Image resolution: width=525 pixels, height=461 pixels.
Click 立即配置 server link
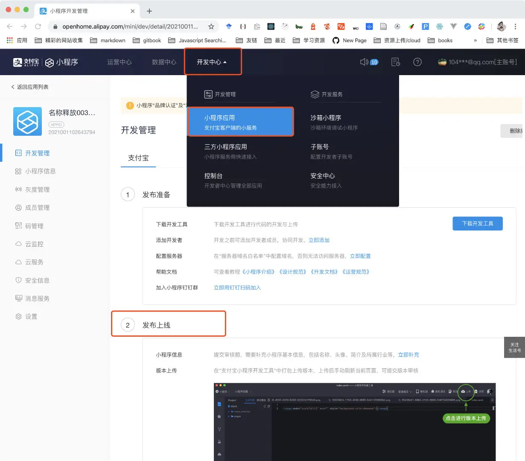(x=360, y=256)
